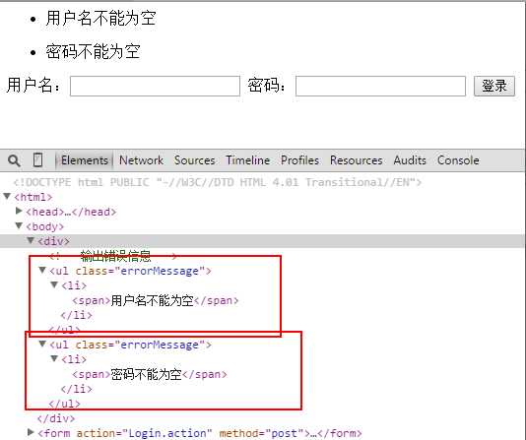Click the 登录 login button
Viewport: 526px width, 440px height.
point(494,86)
